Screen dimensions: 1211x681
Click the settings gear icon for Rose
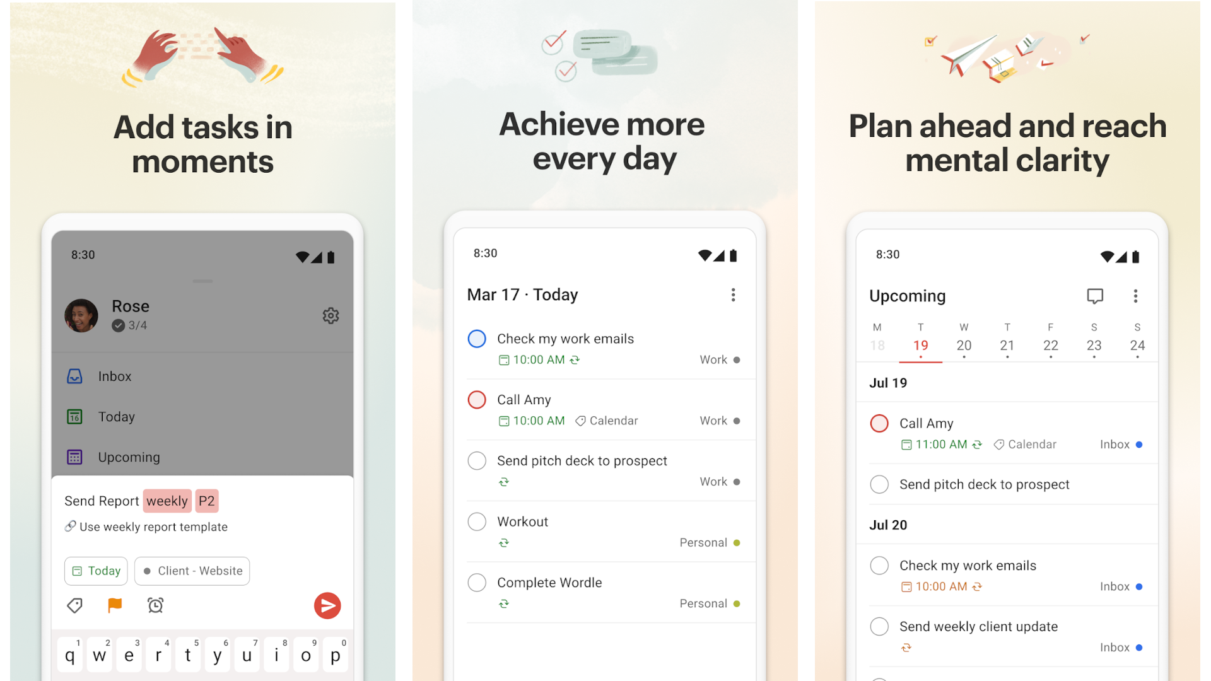[331, 316]
